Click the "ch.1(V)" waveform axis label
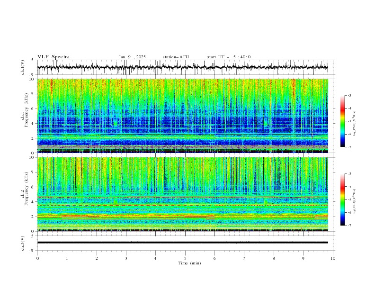 (x=23, y=67)
